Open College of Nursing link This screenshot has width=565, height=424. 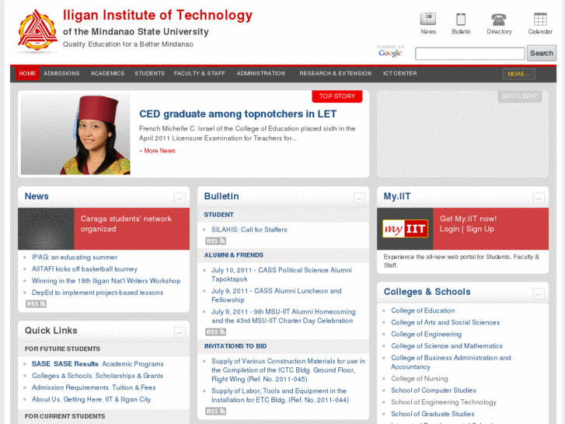[420, 379]
